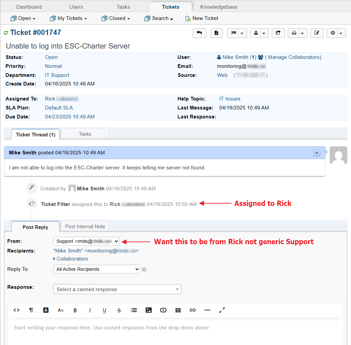Image resolution: width=351 pixels, height=345 pixels.
Task: Toggle underline formatting in the editor
Action: click(x=104, y=310)
